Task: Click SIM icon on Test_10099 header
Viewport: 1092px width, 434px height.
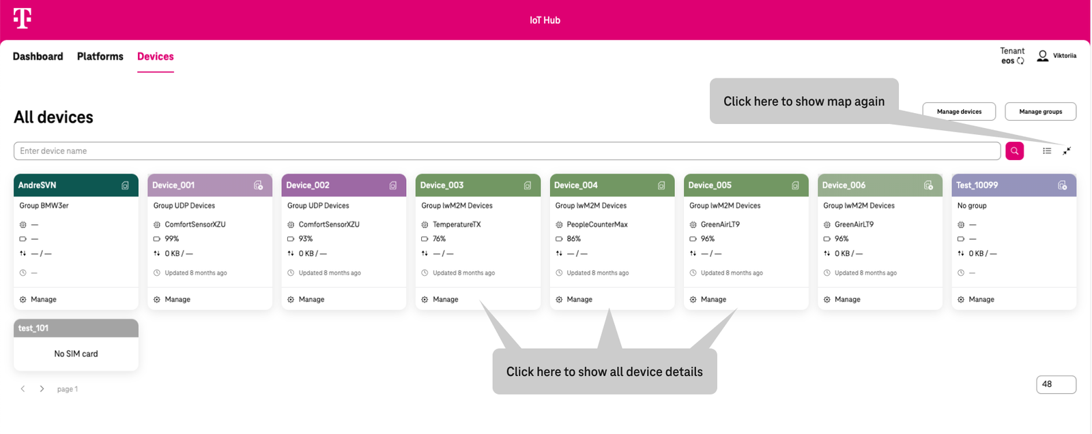Action: coord(1062,185)
